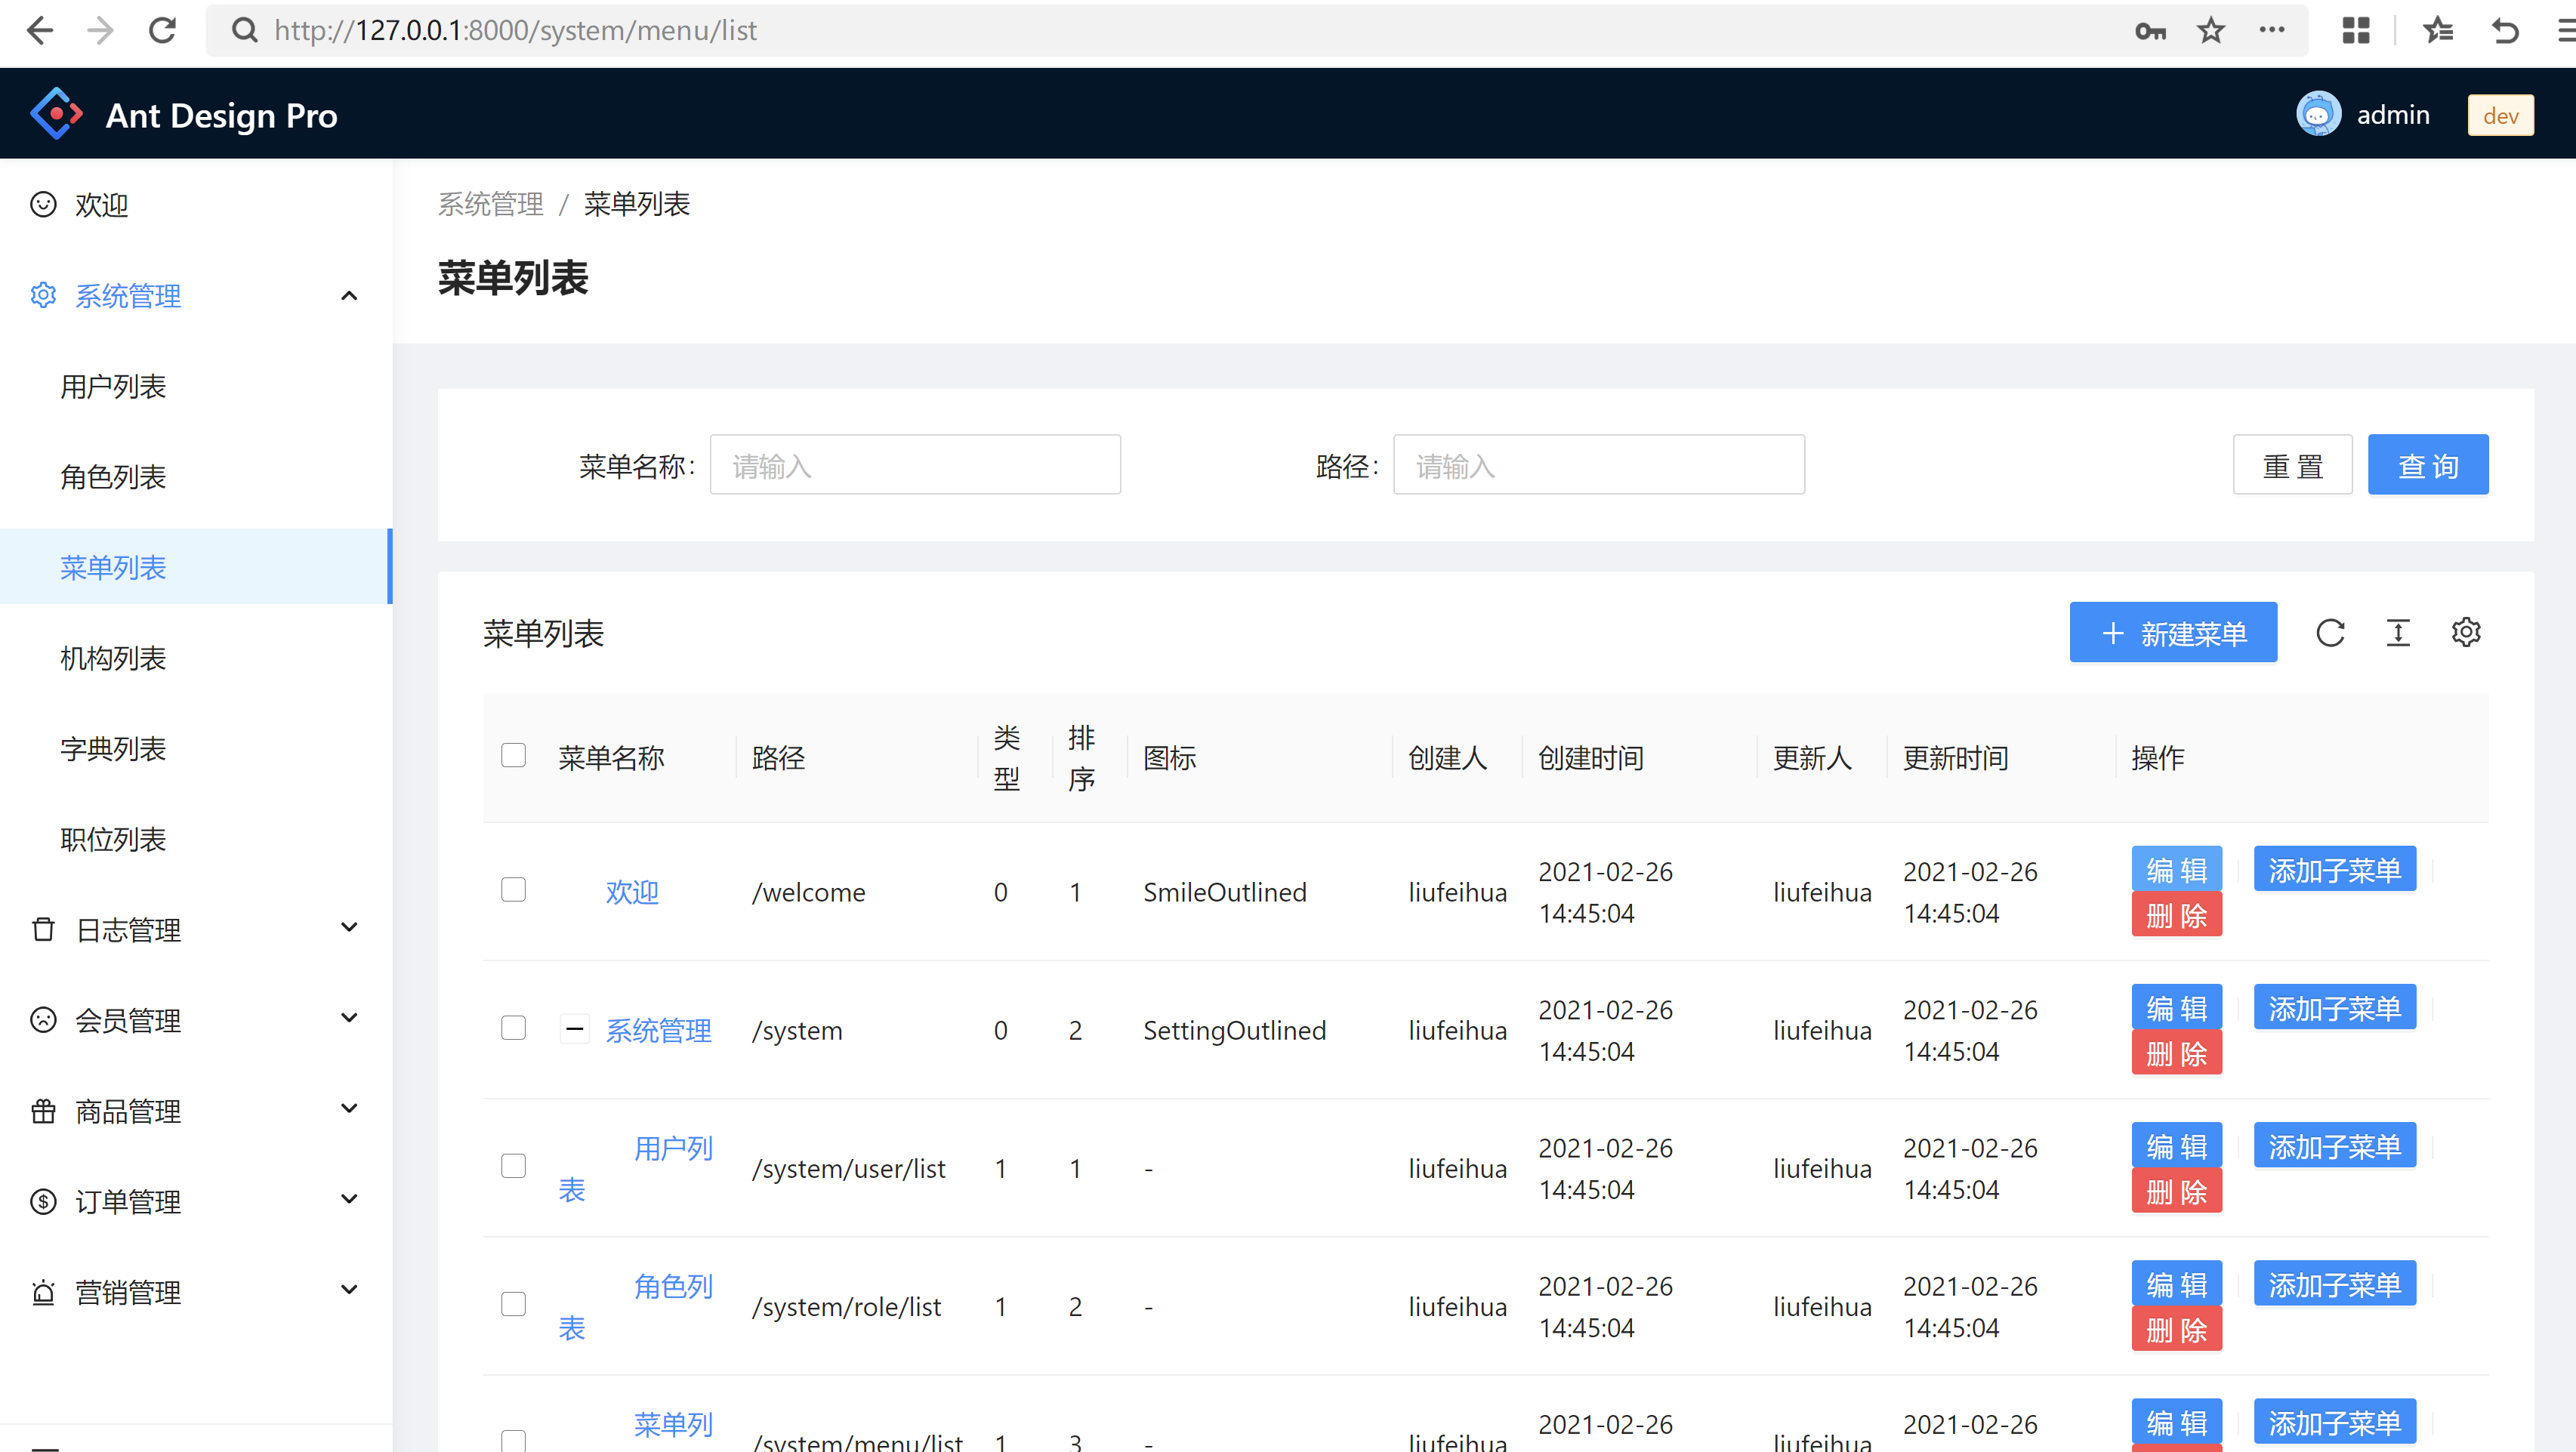Click the browser forward arrow

100,31
